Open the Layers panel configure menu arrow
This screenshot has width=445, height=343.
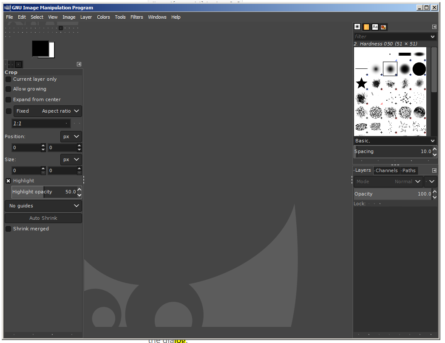[434, 170]
